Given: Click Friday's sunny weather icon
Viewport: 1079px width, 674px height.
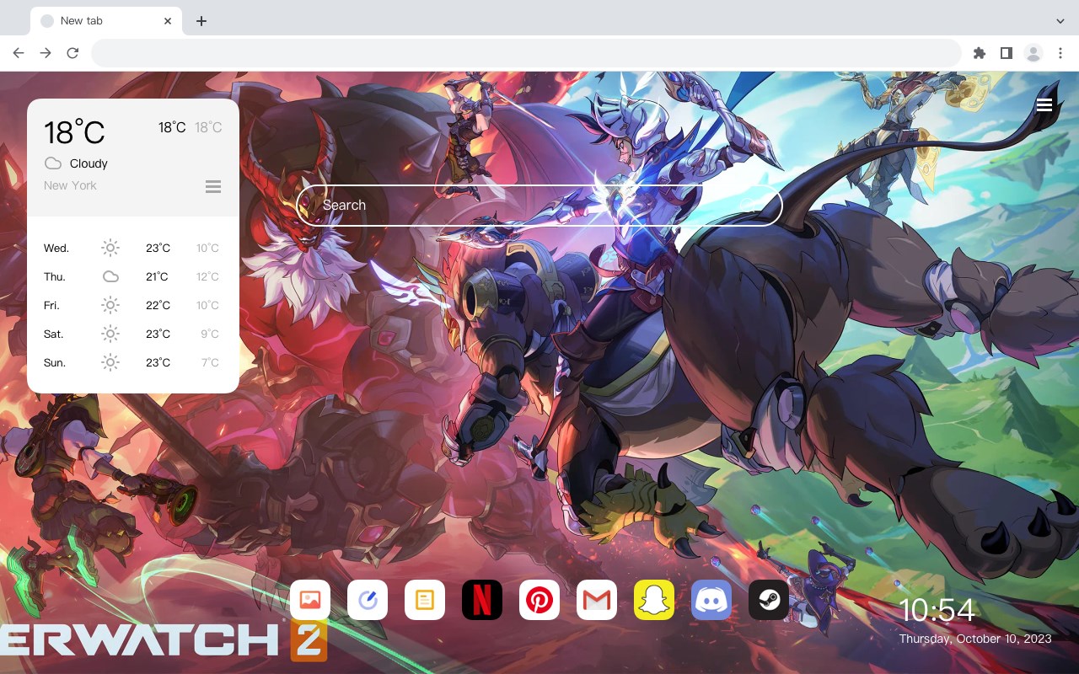Looking at the screenshot, I should pyautogui.click(x=110, y=305).
